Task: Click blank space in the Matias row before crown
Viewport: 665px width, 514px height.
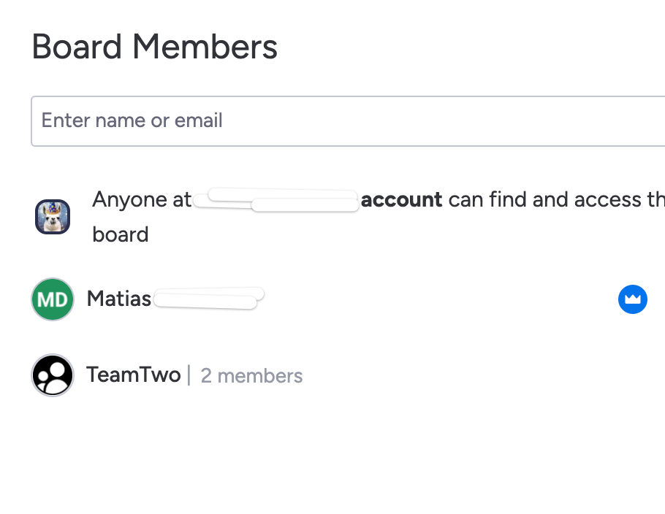Action: pos(441,299)
